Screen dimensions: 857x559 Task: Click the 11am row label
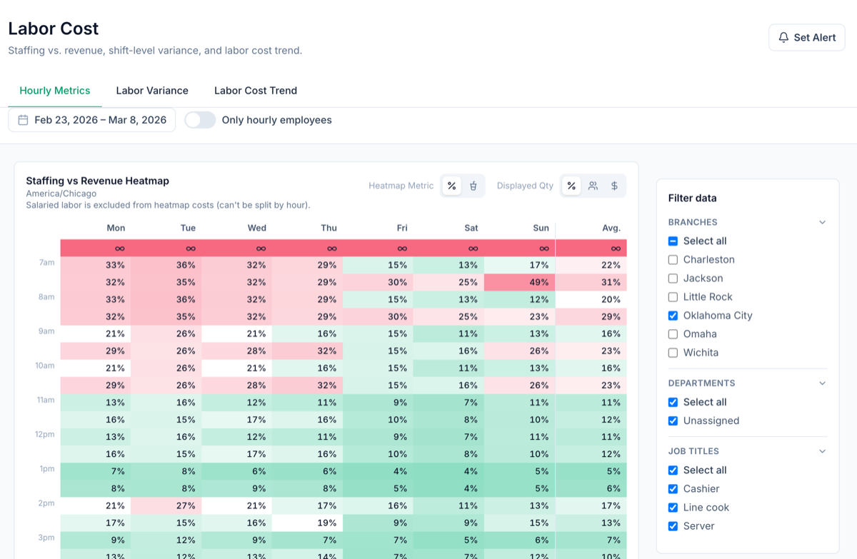pyautogui.click(x=46, y=400)
